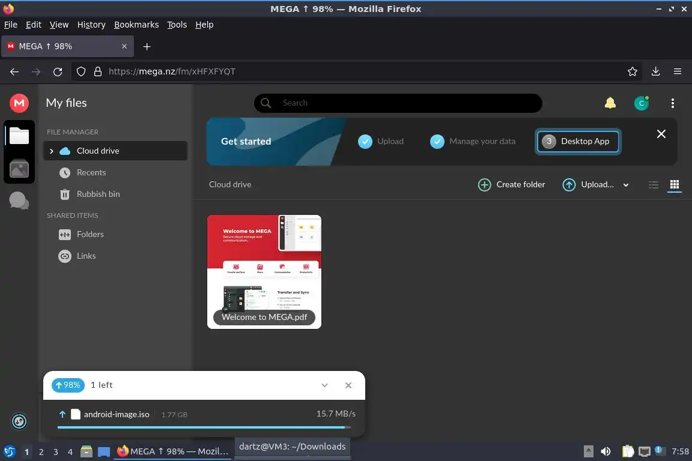Open the Bookmarks menu
Viewport: 692px width, 461px height.
[136, 25]
